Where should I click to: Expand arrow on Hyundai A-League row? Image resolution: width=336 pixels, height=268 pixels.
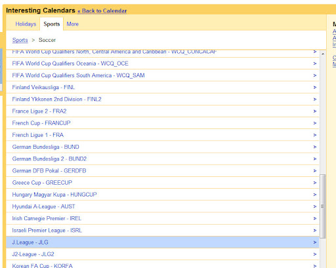click(x=315, y=206)
